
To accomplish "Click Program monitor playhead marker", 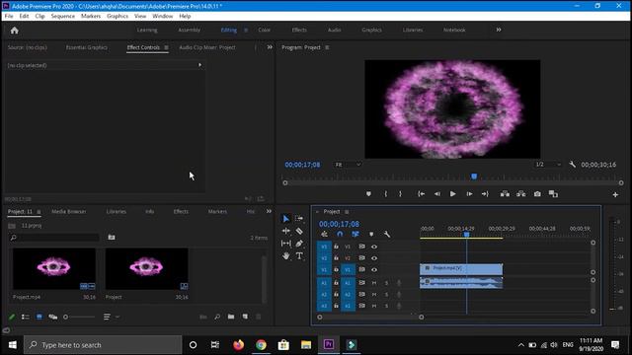I will pyautogui.click(x=474, y=177).
